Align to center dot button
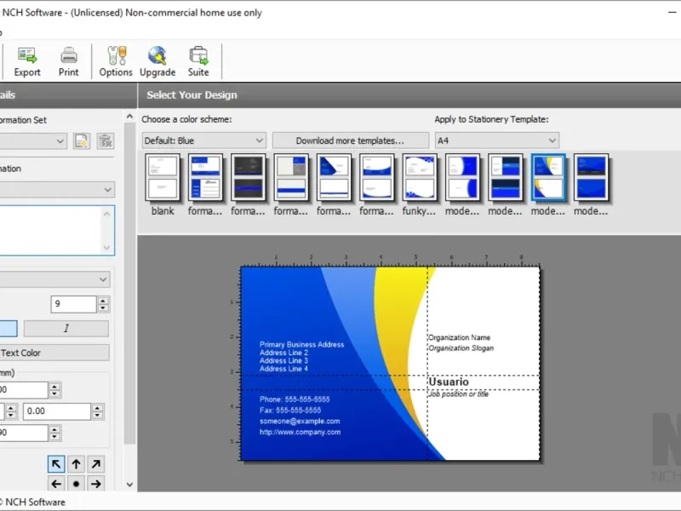Image resolution: width=681 pixels, height=511 pixels. click(x=76, y=484)
